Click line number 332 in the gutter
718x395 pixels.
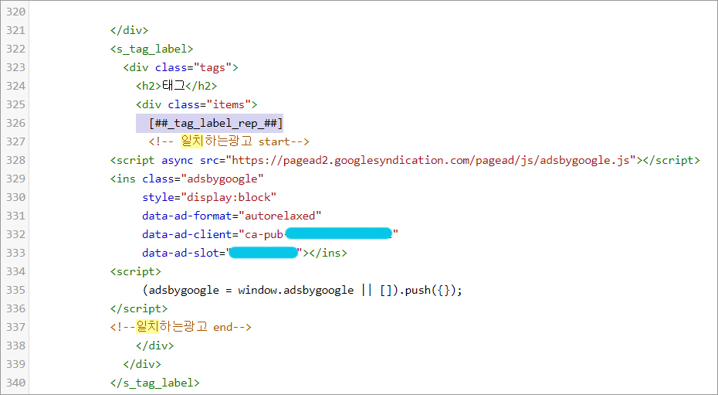point(16,235)
